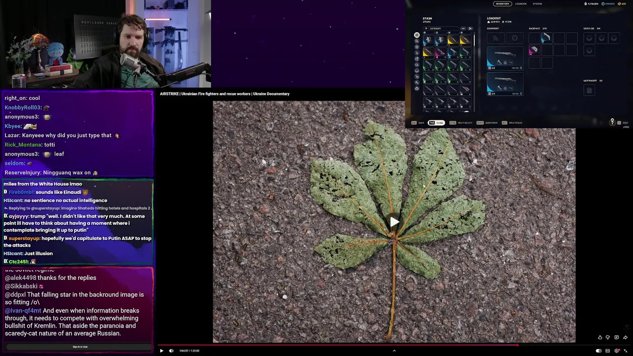Exit fullscreen in the video player

click(x=625, y=351)
